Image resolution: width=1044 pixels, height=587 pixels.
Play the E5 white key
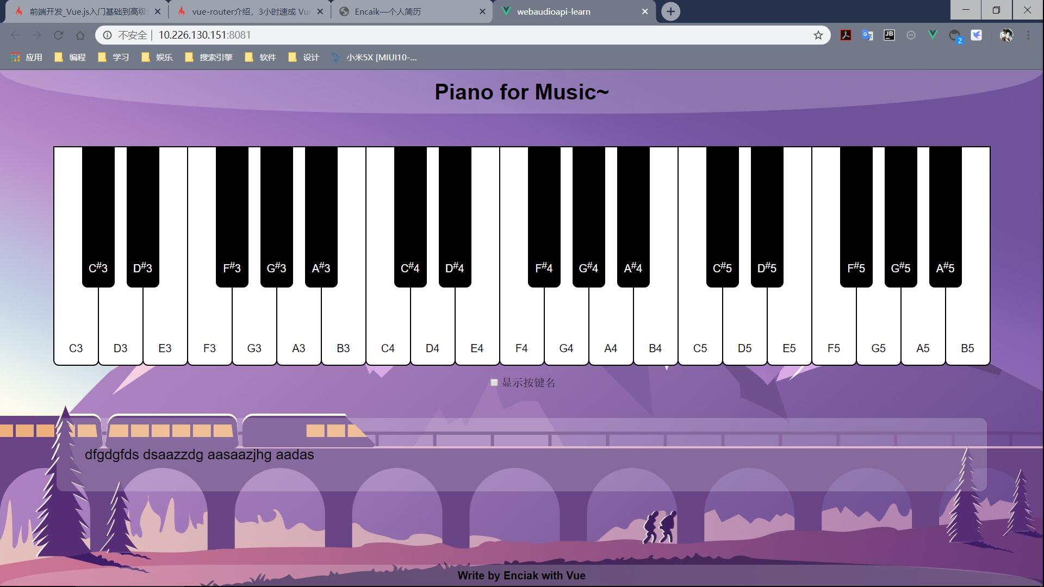click(789, 326)
